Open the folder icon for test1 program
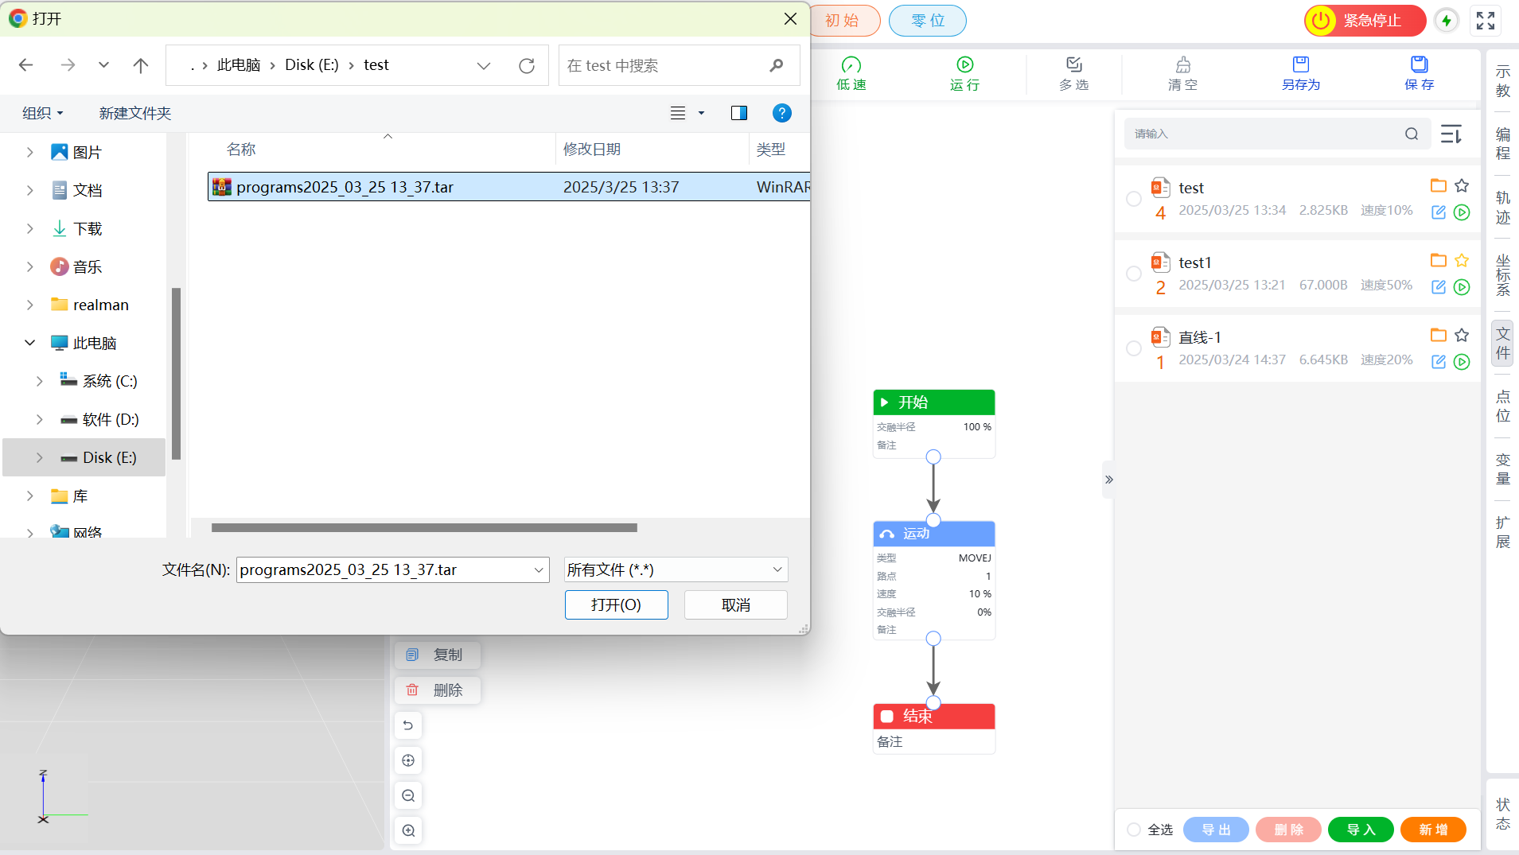 coord(1438,261)
